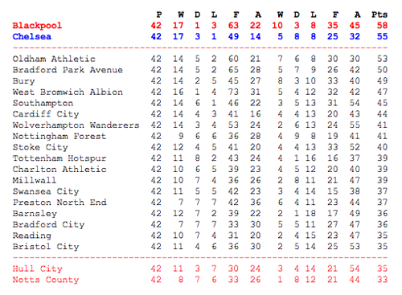Select Tottenham Hotspur in the table
The width and height of the screenshot is (402, 295).
tap(59, 158)
